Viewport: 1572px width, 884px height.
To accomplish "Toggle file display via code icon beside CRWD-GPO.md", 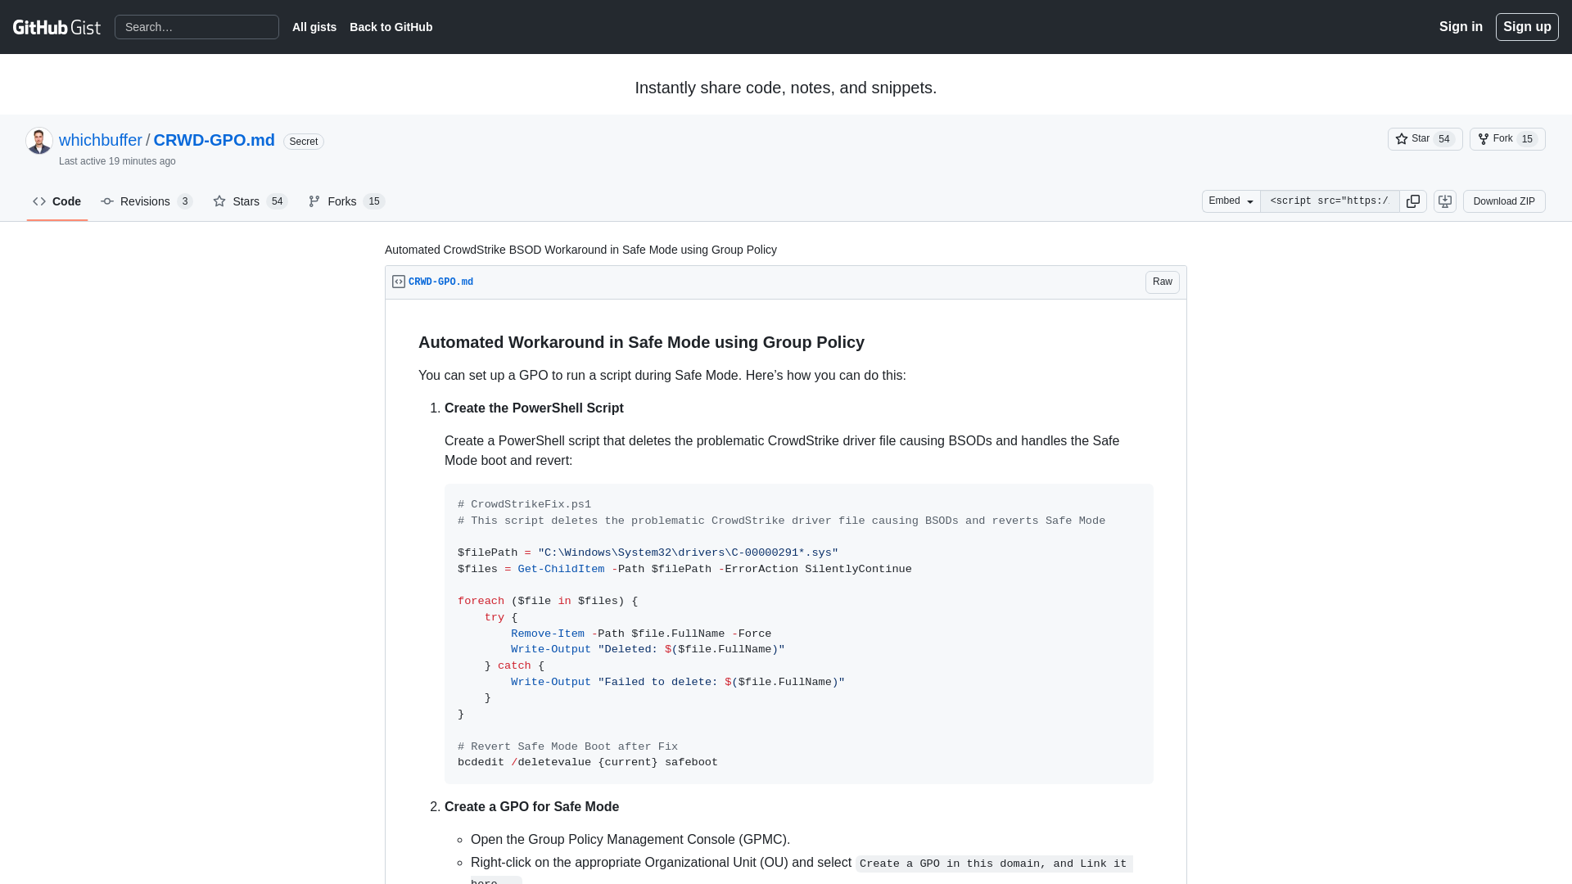I will pyautogui.click(x=399, y=282).
